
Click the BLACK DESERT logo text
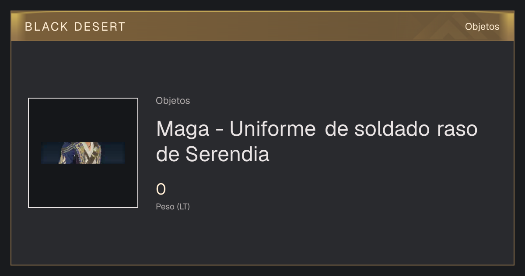pyautogui.click(x=75, y=27)
